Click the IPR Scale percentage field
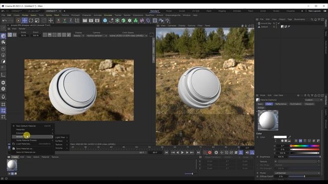Screen dimensions: 328x184 [x=24, y=36]
